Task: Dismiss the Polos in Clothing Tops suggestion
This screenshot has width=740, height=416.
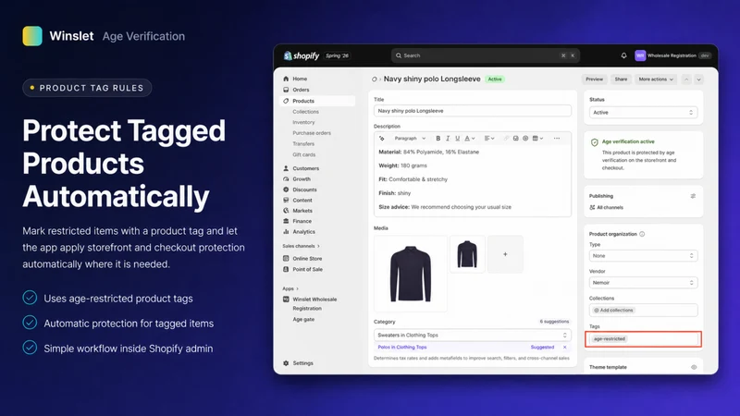Action: point(564,348)
